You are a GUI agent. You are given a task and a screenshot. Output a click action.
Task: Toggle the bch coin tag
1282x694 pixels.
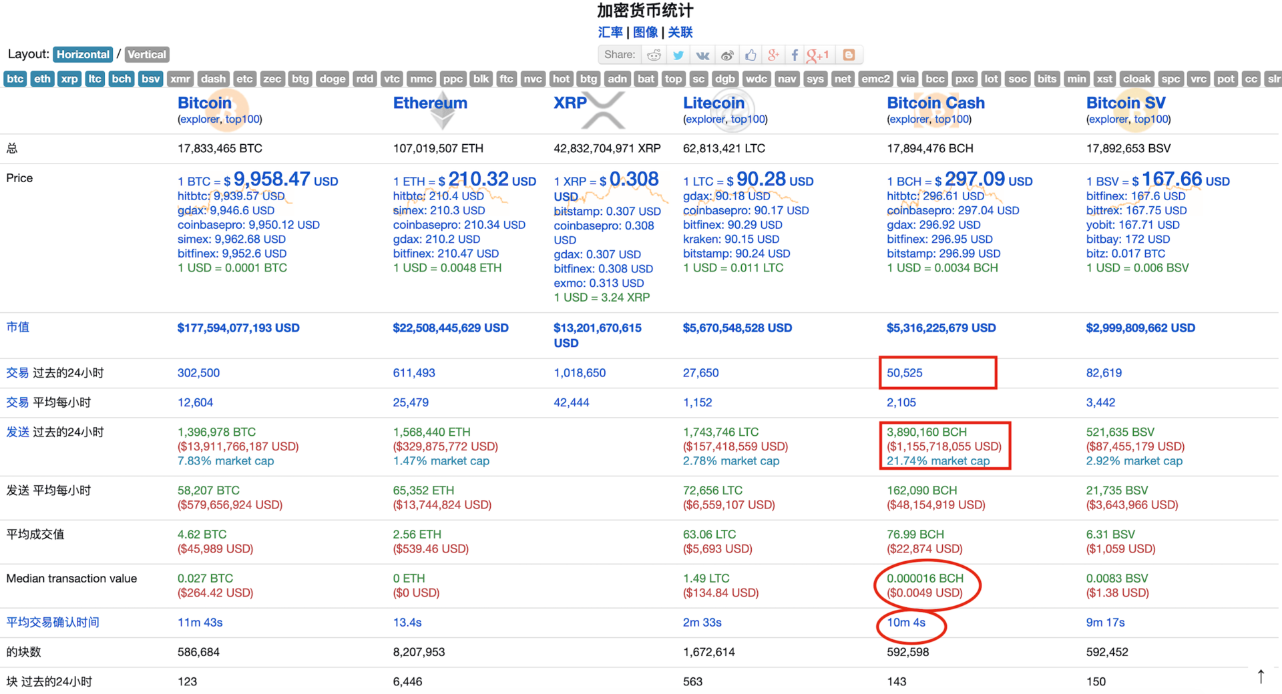point(121,79)
